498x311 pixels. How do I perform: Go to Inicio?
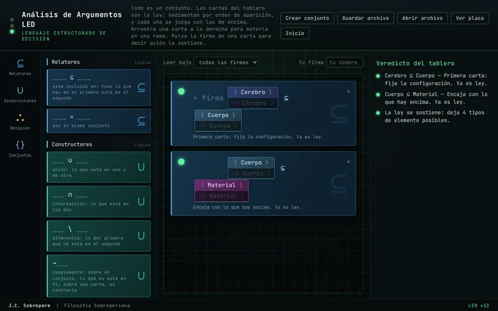pos(294,34)
